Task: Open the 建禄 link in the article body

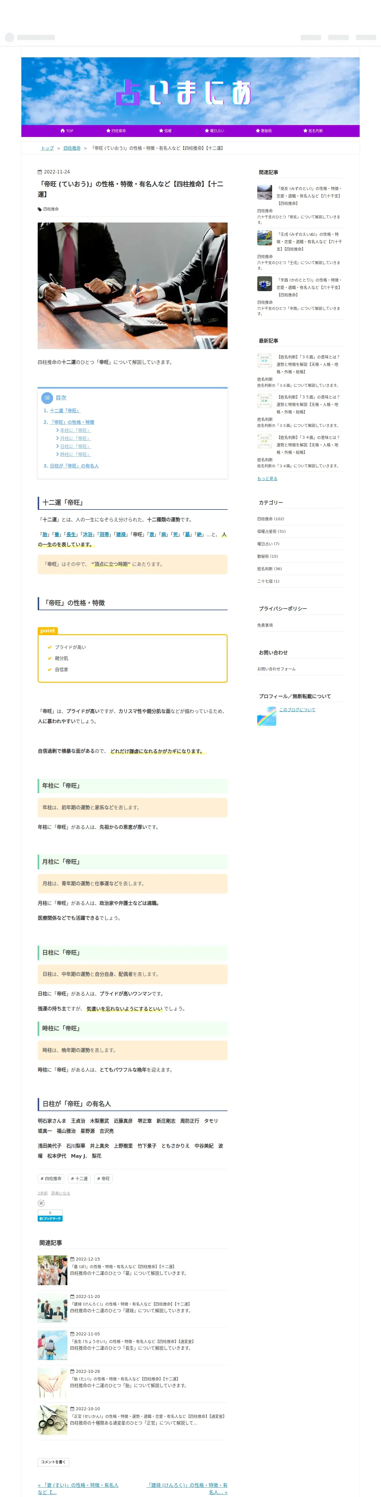Action: point(120,535)
